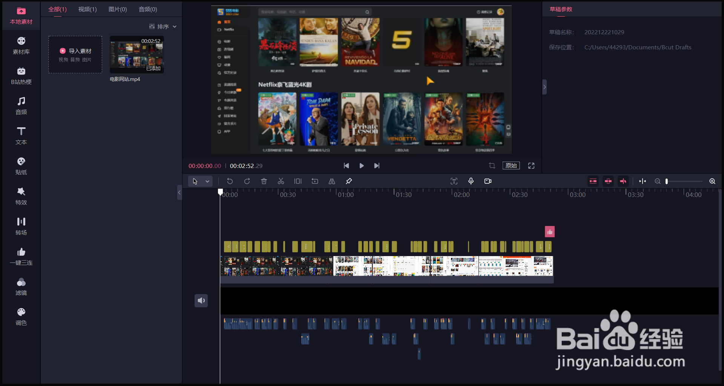
Task: Open the 文本 text panel
Action: (21, 136)
